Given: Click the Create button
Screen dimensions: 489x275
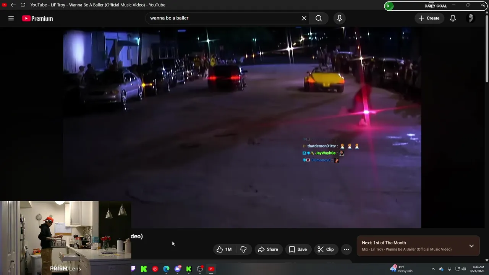Looking at the screenshot, I should (429, 18).
